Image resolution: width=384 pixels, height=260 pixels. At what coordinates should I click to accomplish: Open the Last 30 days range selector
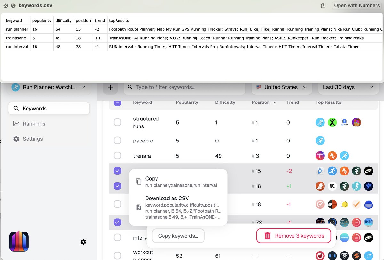pos(348,87)
